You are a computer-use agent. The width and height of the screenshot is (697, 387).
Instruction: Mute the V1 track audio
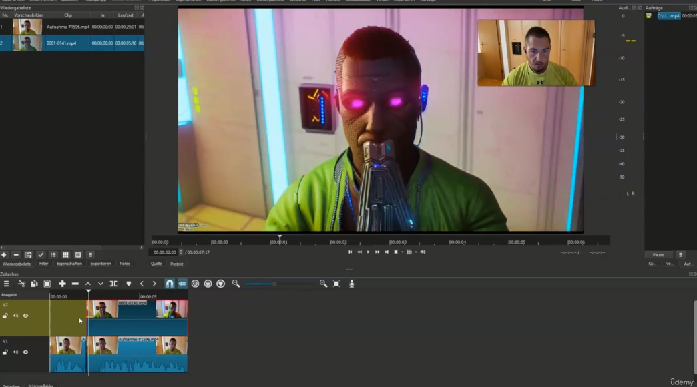[15, 352]
